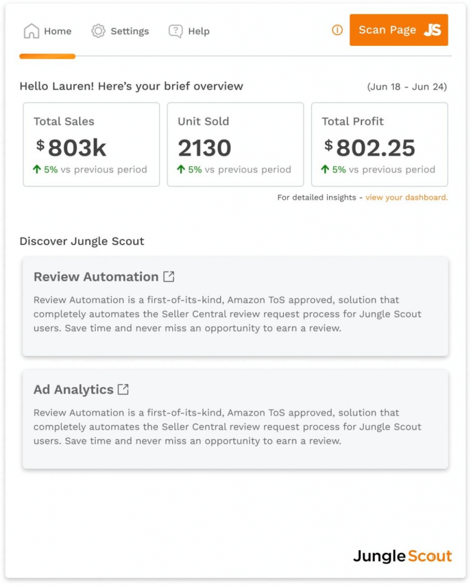This screenshot has height=585, width=471.
Task: Select the Total Profit card
Action: point(379,145)
